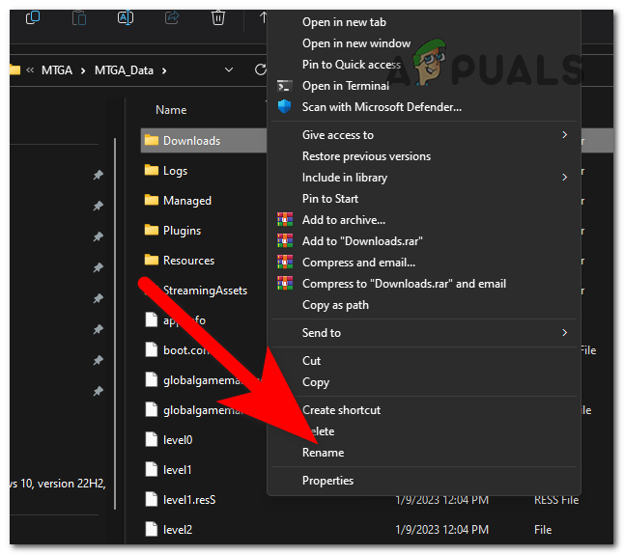Choose Create shortcut
The height and width of the screenshot is (555, 624).
point(424,410)
